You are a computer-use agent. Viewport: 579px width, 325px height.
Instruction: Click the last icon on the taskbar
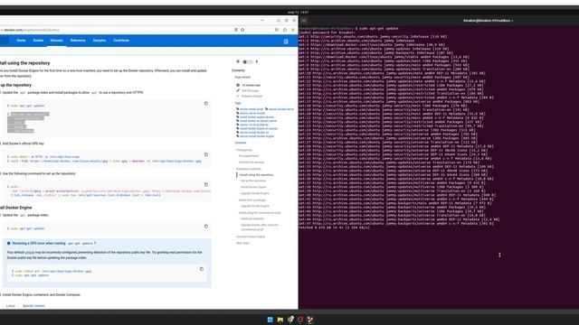tap(310, 320)
